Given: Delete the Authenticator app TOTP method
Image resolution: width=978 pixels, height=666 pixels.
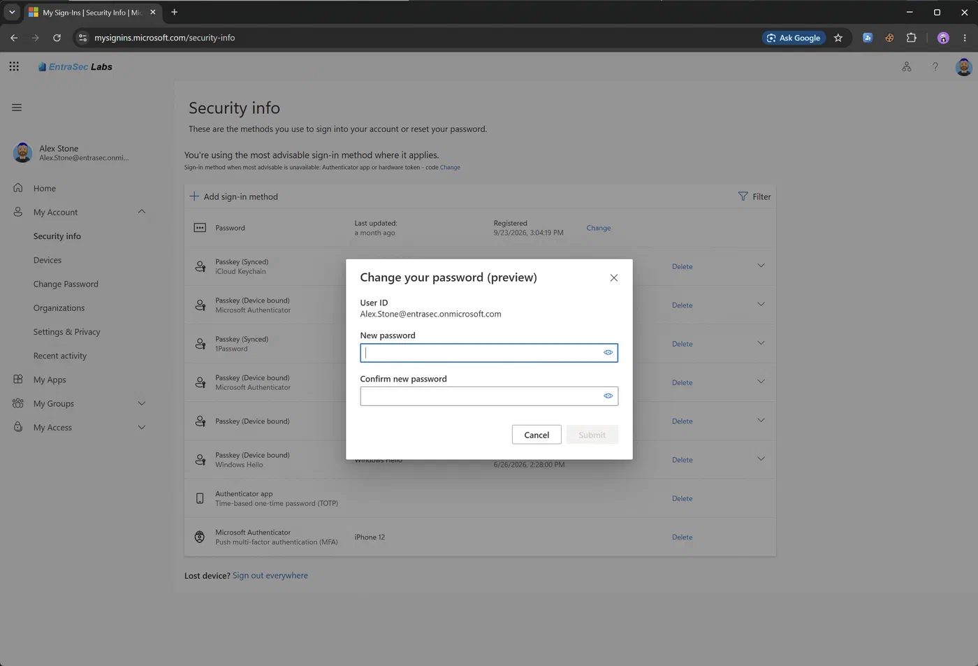Looking at the screenshot, I should [683, 499].
